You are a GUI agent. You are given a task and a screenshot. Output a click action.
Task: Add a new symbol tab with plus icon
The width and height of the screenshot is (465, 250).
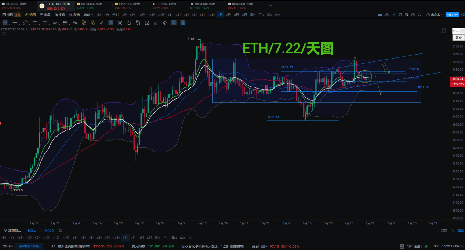270,6
